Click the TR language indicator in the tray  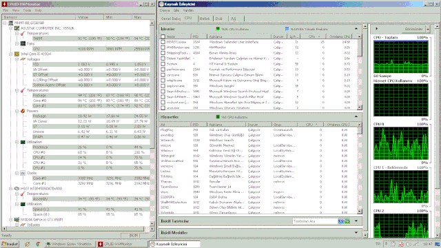point(378,244)
